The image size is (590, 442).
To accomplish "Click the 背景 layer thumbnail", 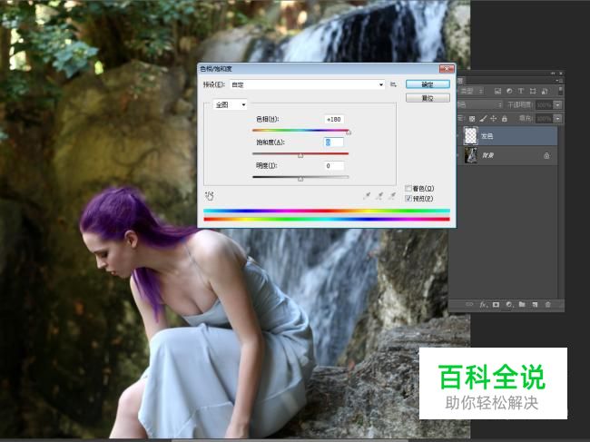I will 471,155.
